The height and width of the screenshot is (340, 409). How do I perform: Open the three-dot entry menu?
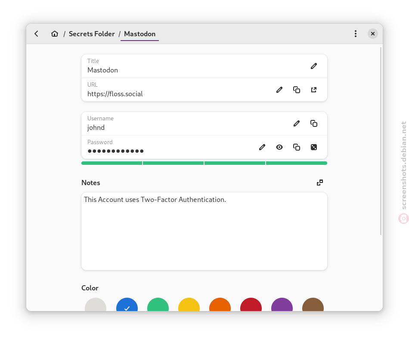[356, 34]
